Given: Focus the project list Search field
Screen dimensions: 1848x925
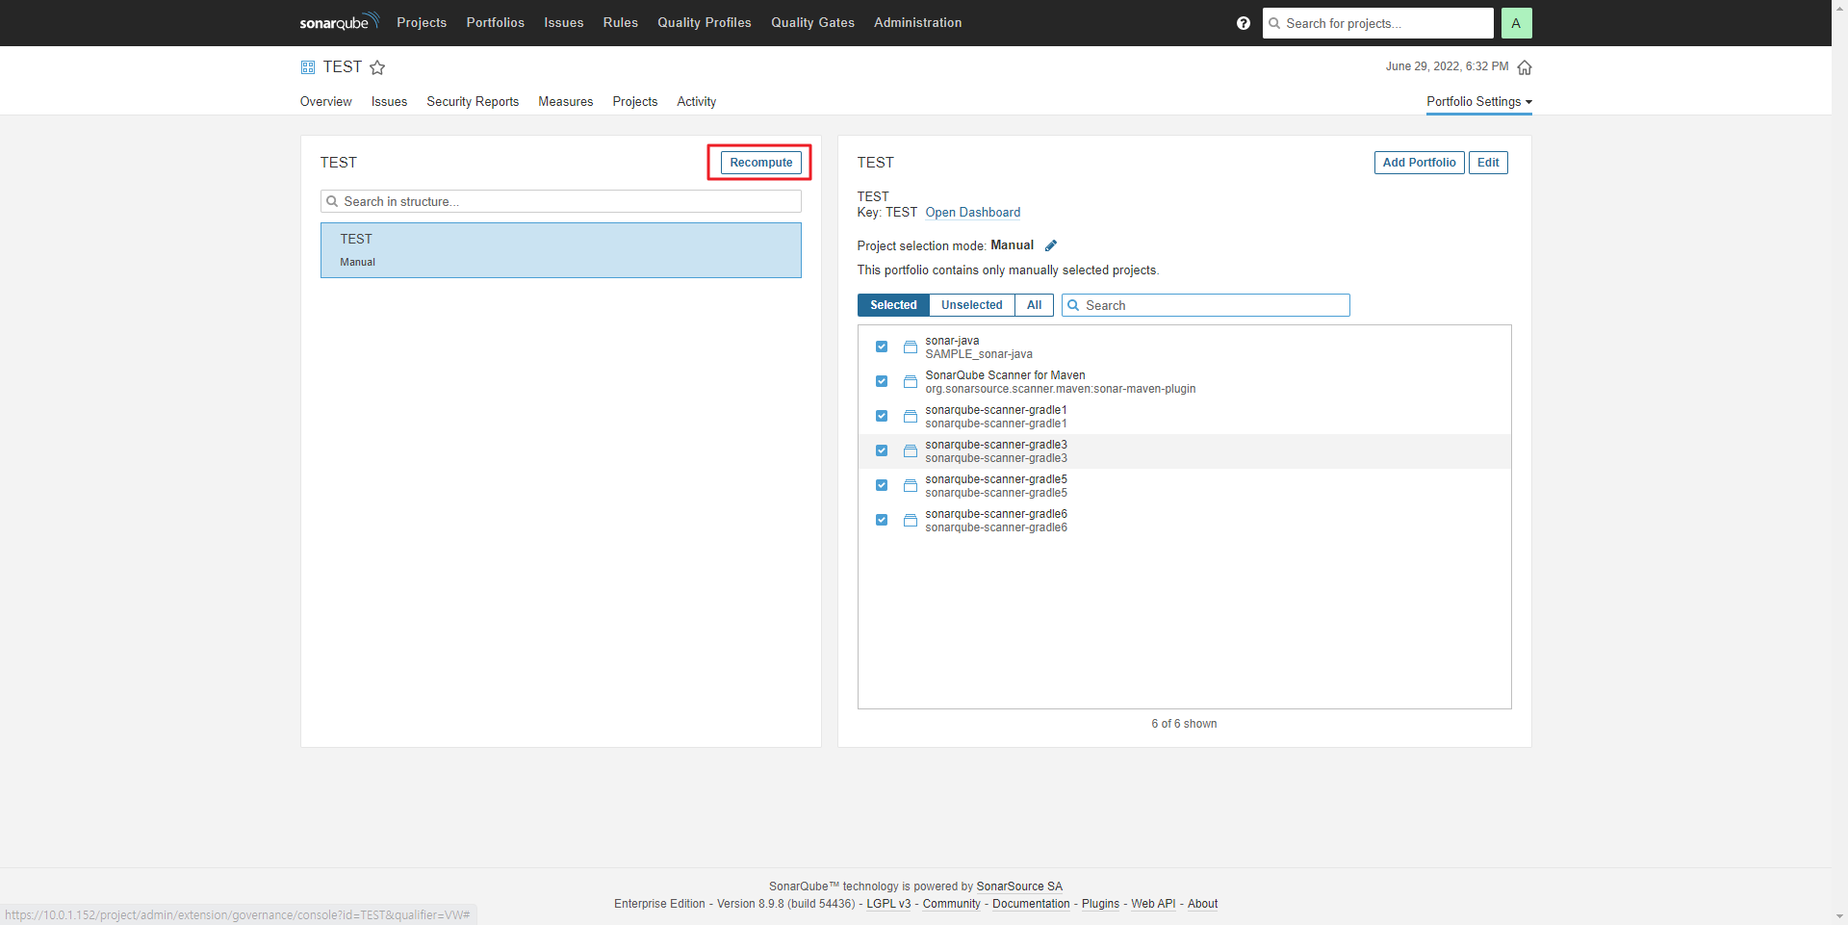Looking at the screenshot, I should [1206, 305].
